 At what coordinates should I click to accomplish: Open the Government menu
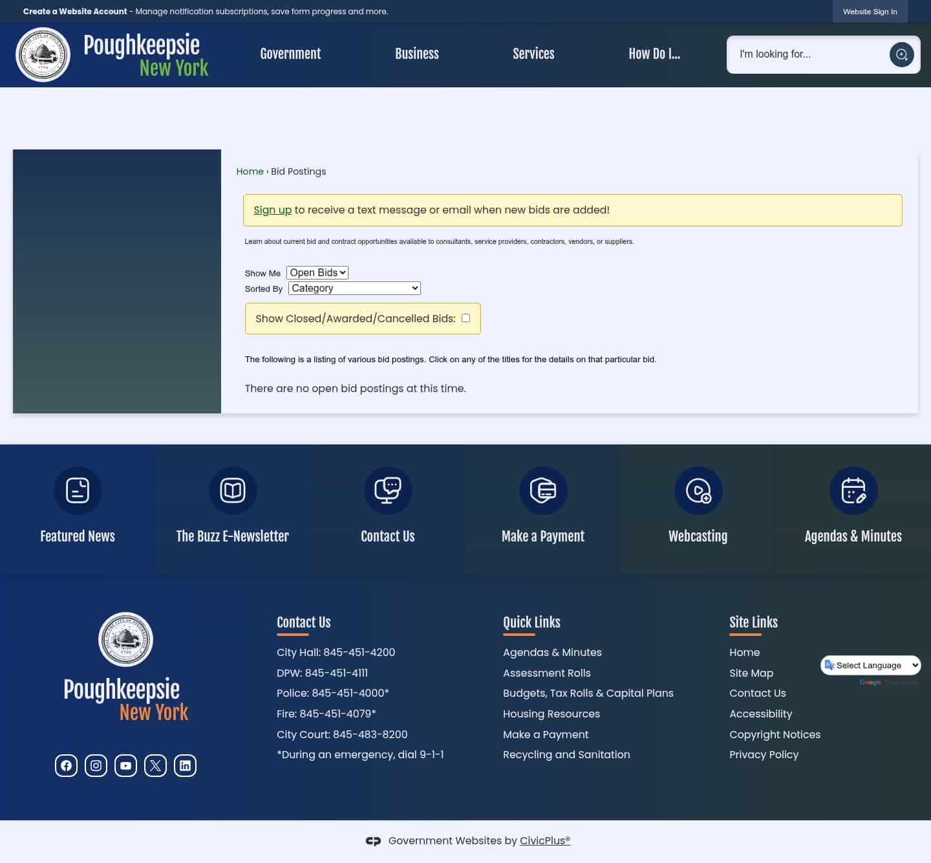point(290,54)
